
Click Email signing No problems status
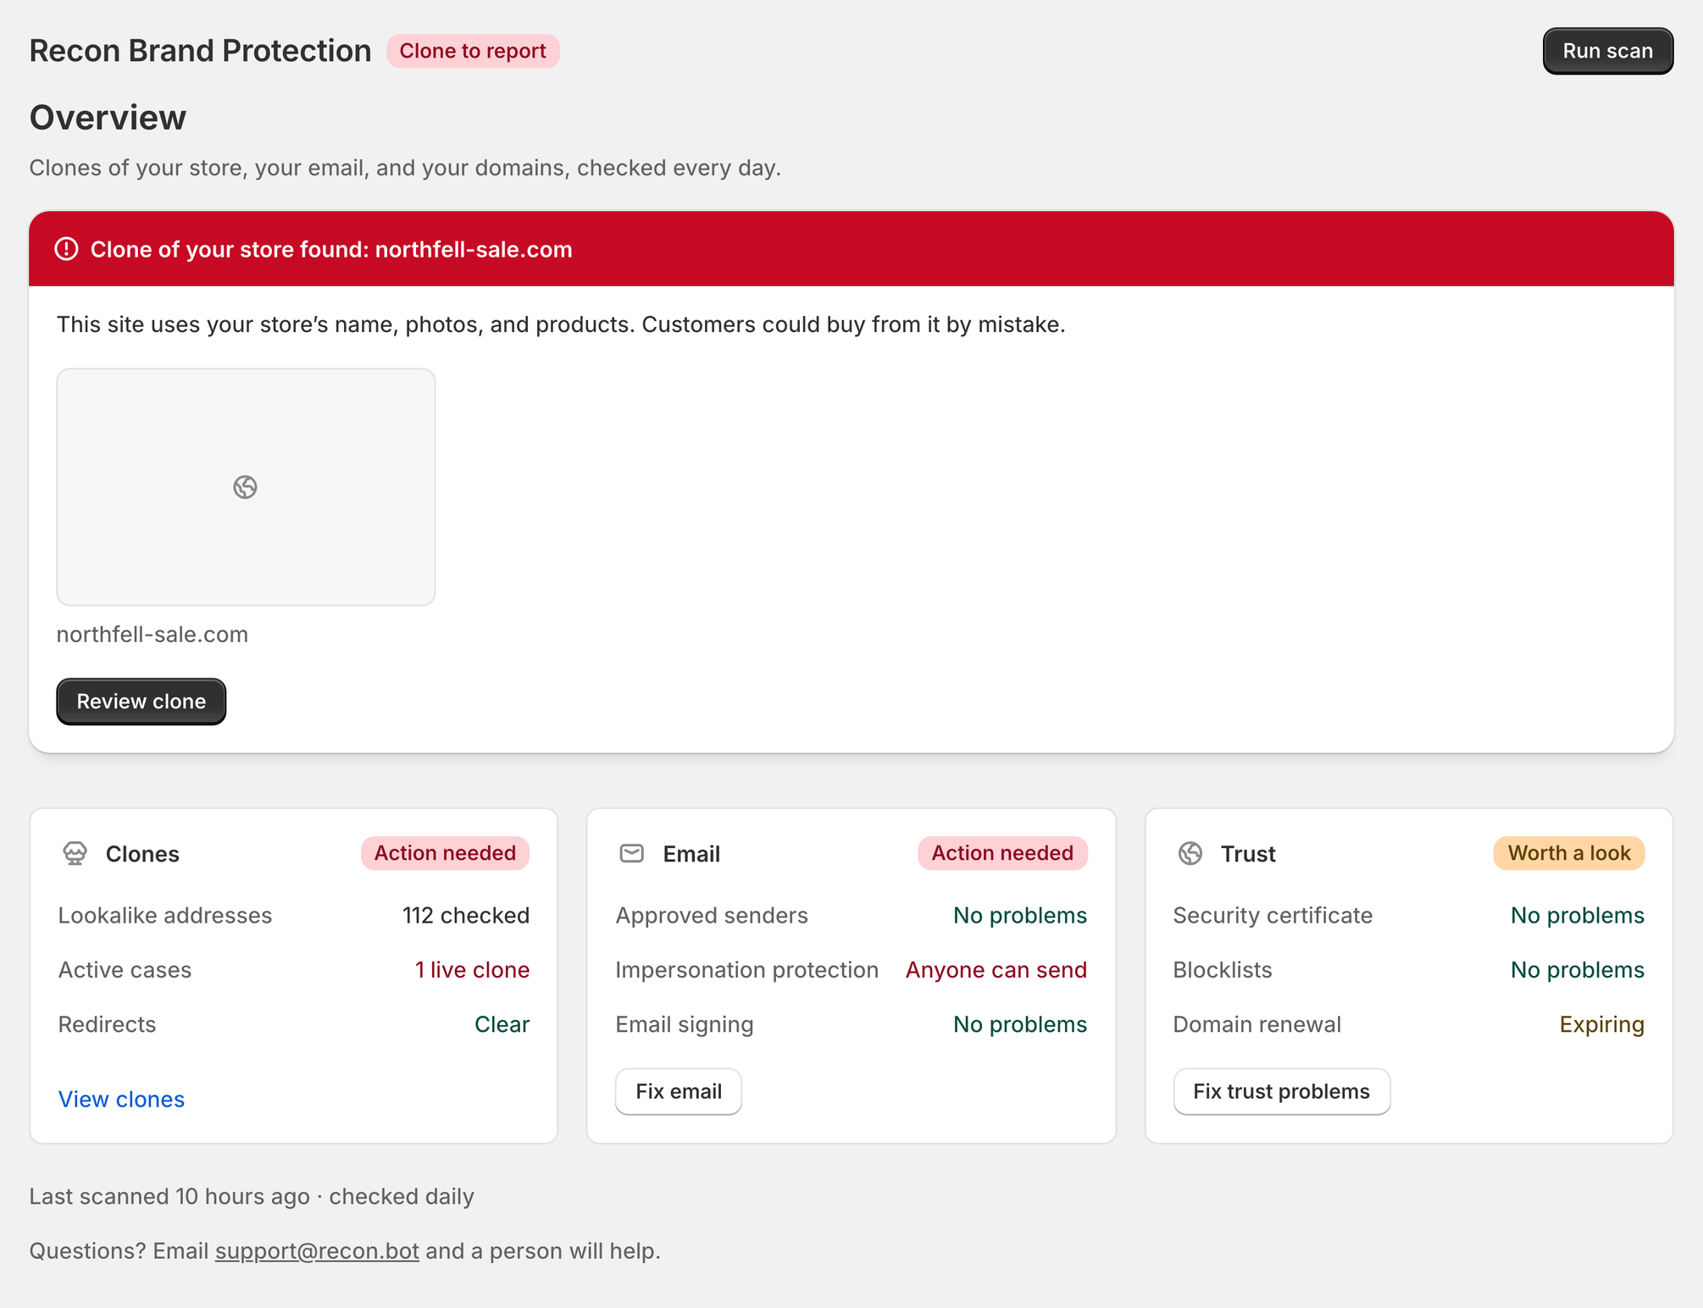point(1020,1024)
